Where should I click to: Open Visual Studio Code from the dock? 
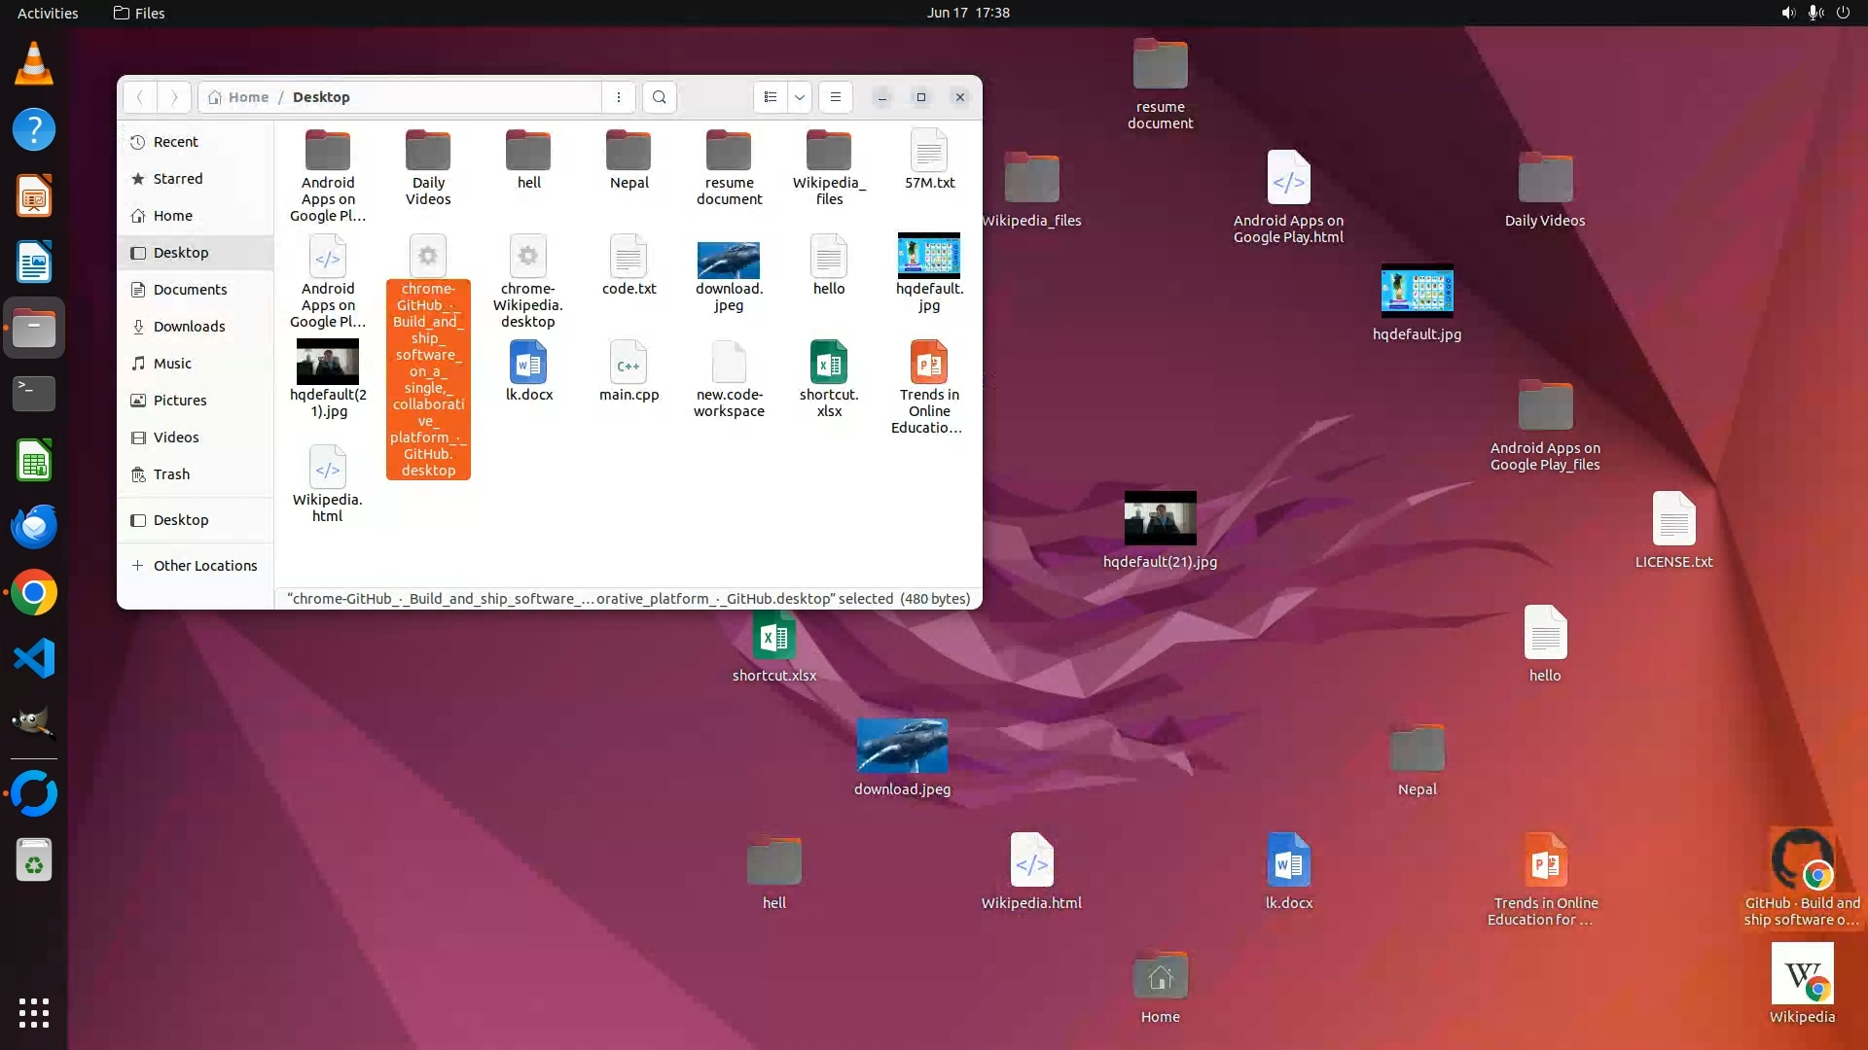click(x=34, y=659)
